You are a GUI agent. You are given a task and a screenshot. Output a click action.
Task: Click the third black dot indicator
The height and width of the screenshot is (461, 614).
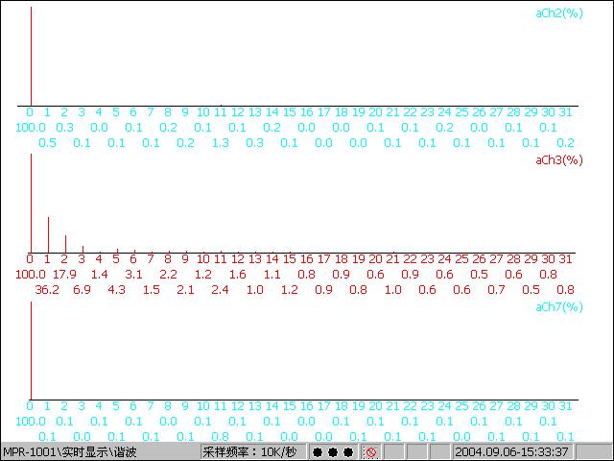[347, 451]
